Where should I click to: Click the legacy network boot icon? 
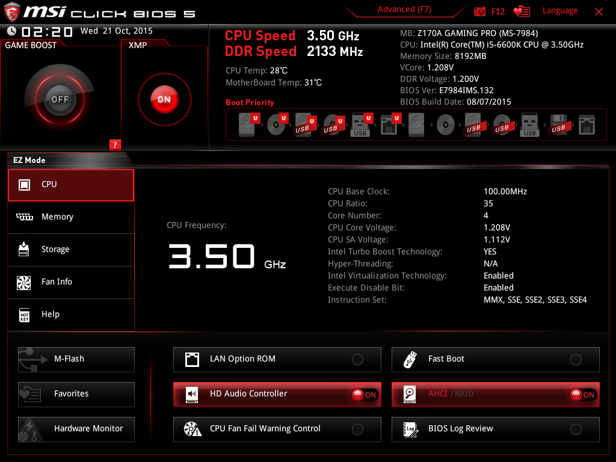click(587, 125)
